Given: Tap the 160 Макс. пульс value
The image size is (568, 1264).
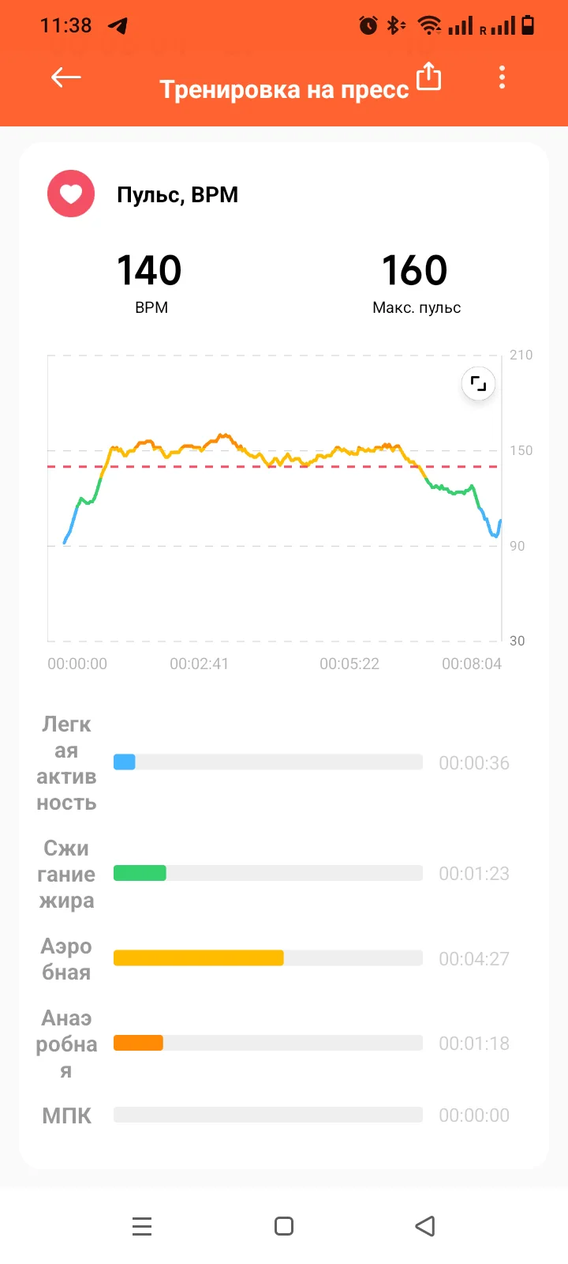Looking at the screenshot, I should [x=415, y=271].
